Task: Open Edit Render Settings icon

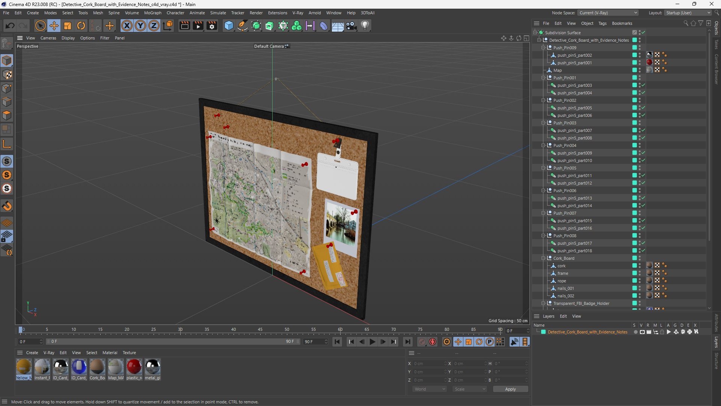Action: (212, 26)
